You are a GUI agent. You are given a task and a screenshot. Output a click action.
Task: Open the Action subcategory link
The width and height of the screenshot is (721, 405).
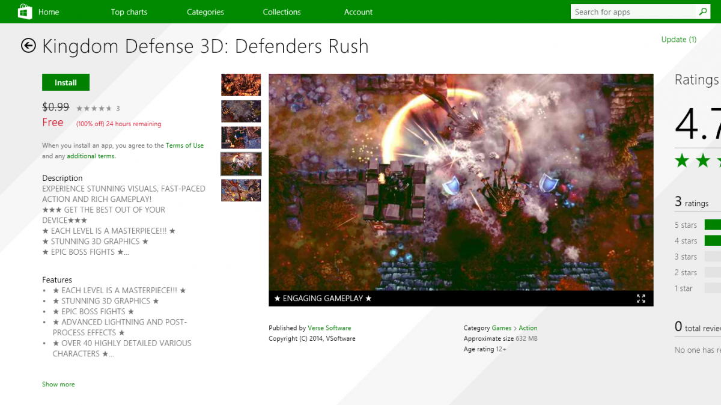click(528, 328)
